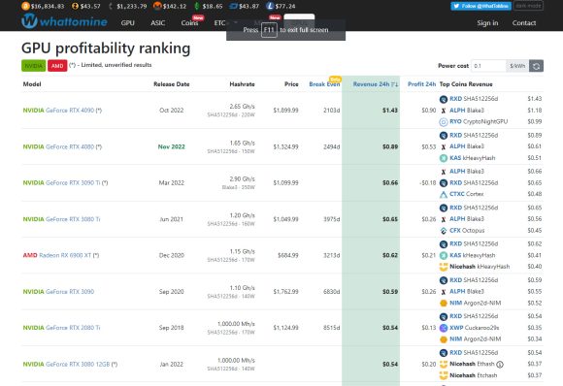
Task: Click the $1.43 revenue for RTX 4090
Action: coord(390,111)
